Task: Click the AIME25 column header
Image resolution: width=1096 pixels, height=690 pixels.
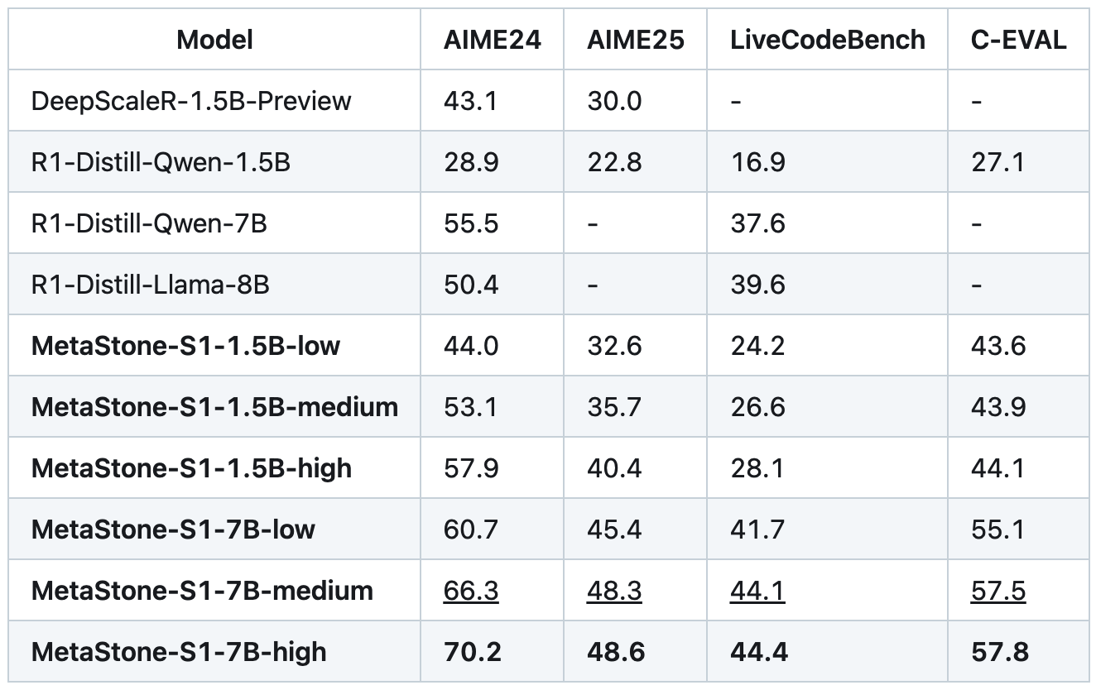Action: click(x=636, y=40)
